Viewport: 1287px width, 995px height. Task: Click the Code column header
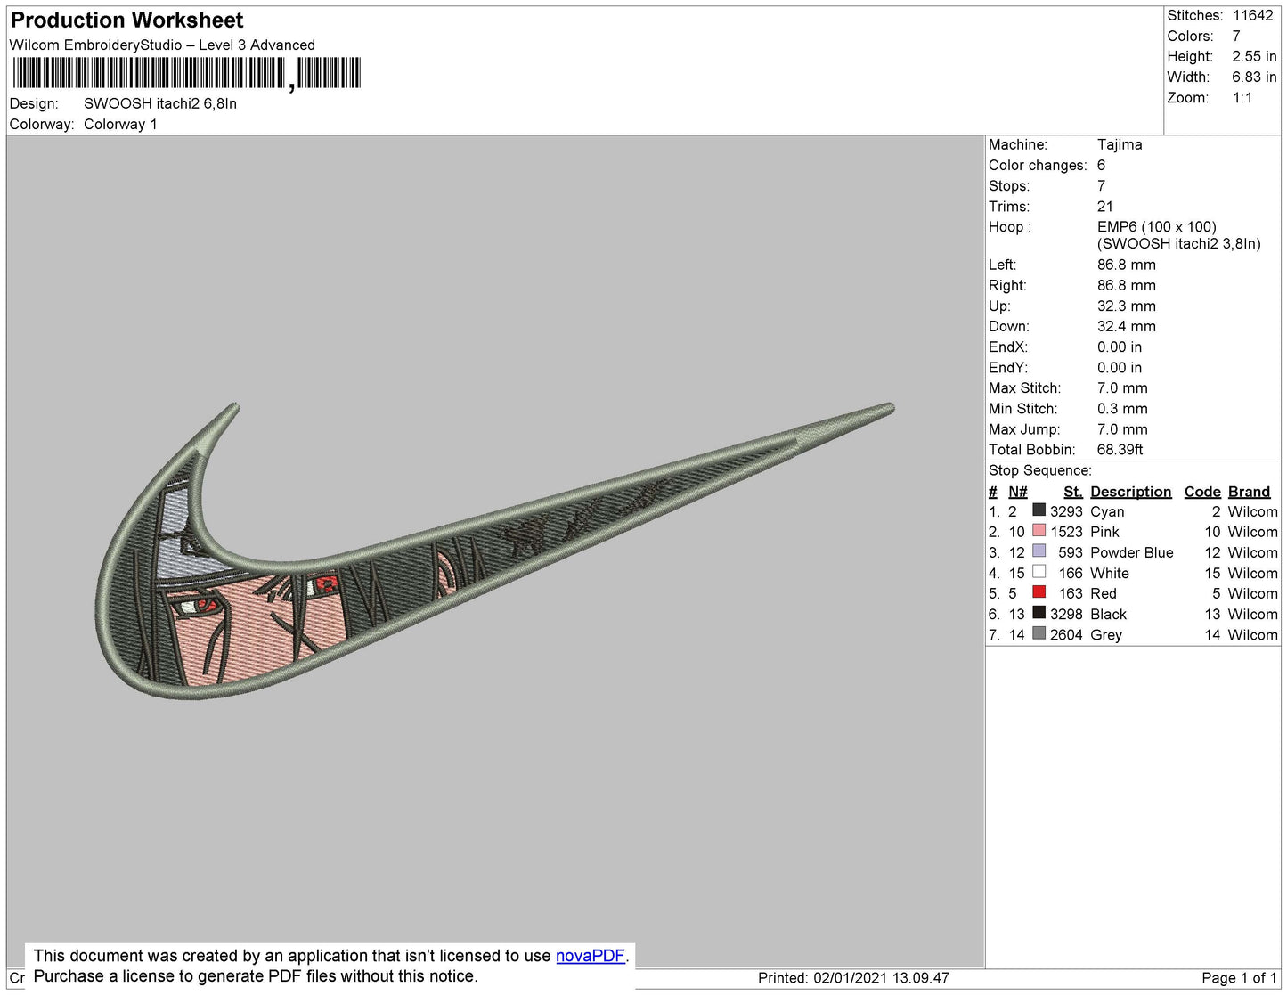(1201, 492)
